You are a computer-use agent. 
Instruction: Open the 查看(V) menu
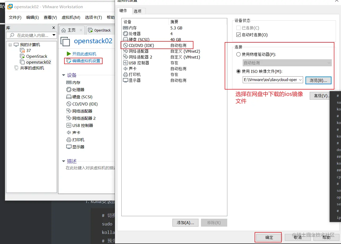coord(50,17)
